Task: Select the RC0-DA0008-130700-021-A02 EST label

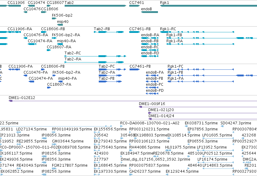Action: (x=150, y=123)
